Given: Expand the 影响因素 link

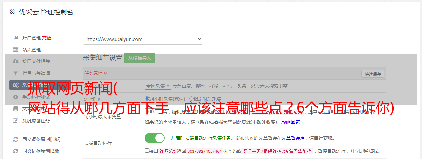Looking at the screenshot, I should point(292,122).
